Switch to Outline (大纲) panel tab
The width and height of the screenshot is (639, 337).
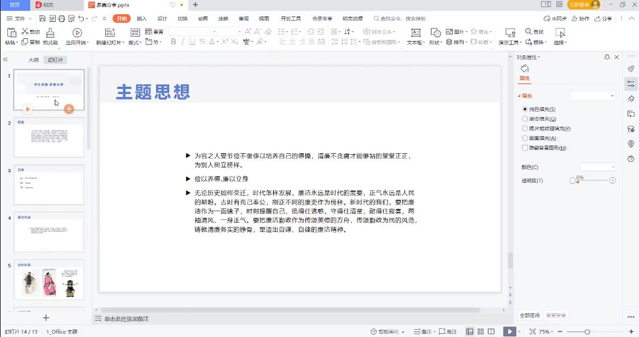[33, 60]
